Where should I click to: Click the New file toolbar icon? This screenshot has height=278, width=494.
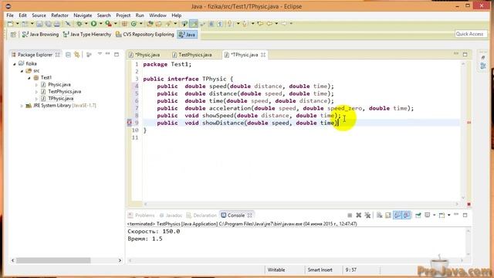10,24
